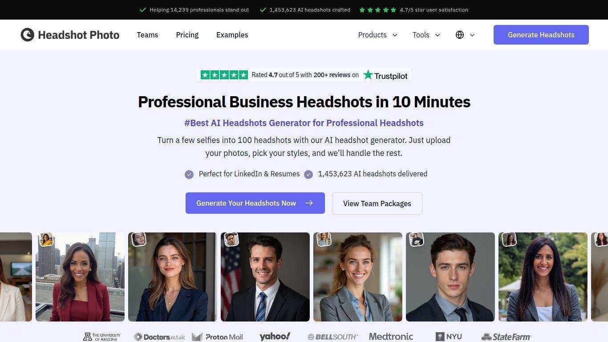The image size is (608, 342).
Task: Click the globe language icon
Action: [x=460, y=35]
